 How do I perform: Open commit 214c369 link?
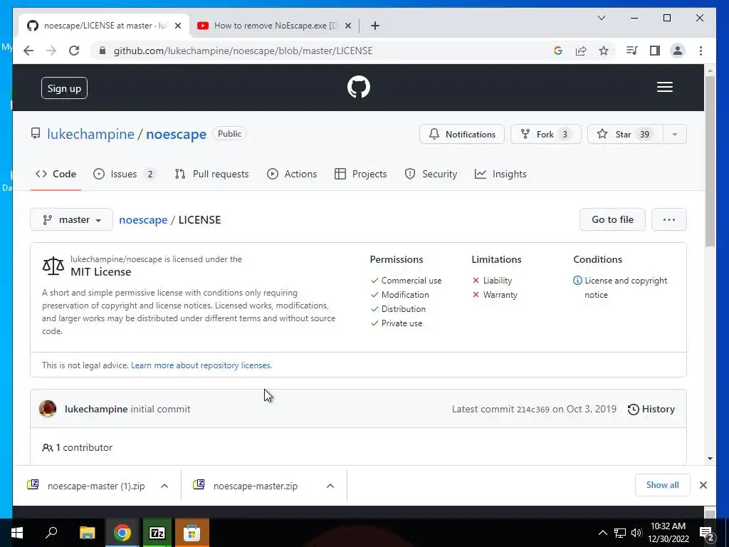pos(533,410)
